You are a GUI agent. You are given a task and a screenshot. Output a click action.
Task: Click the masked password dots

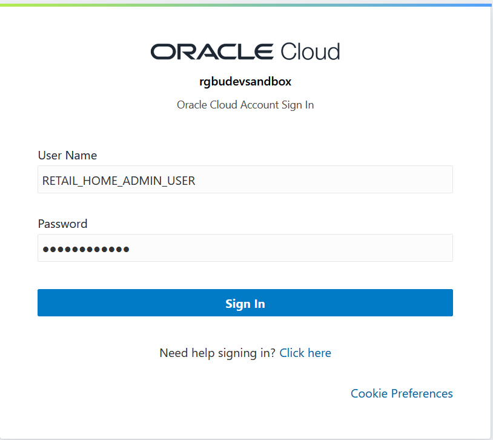(x=85, y=248)
